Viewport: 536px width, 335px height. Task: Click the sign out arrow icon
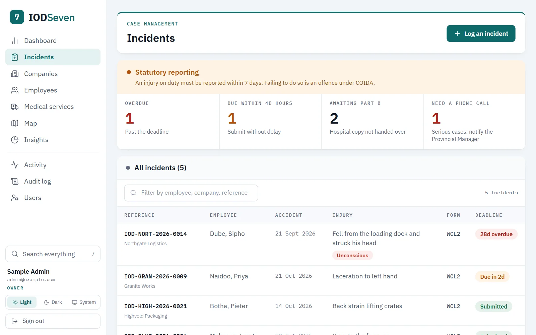(14, 321)
